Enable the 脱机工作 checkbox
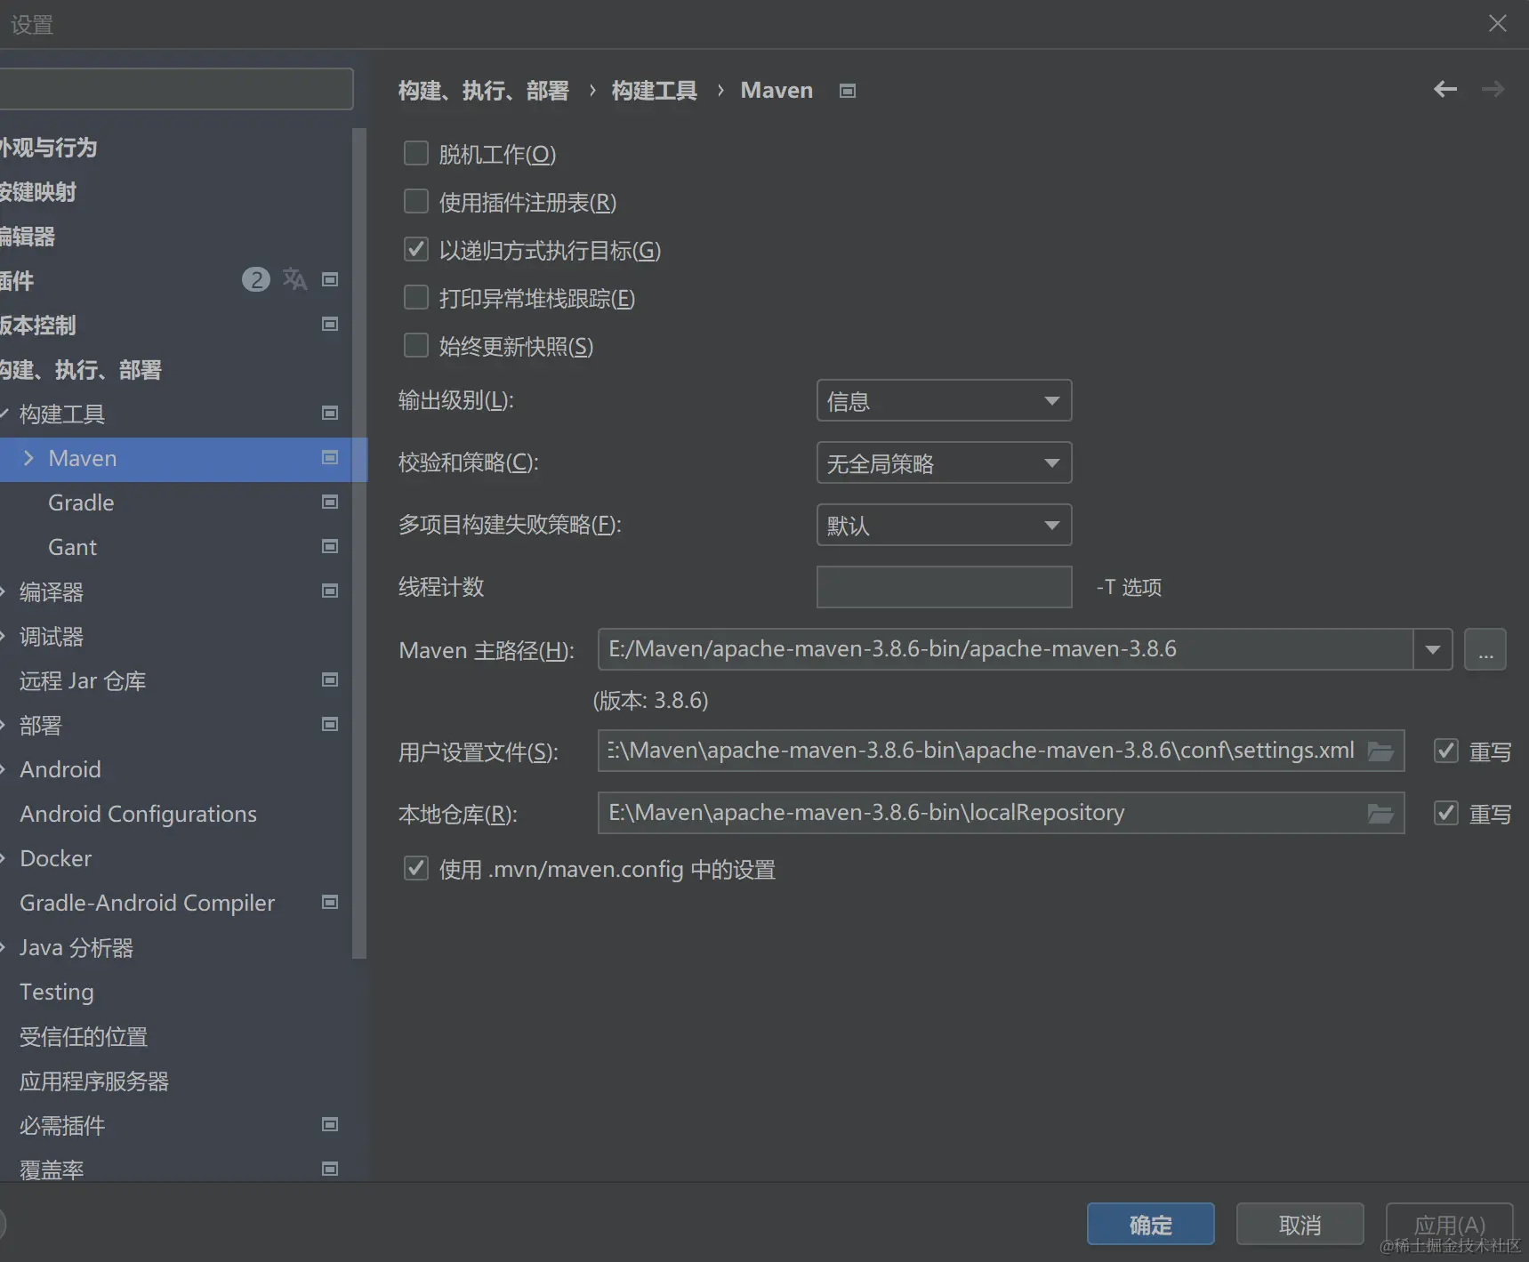Image resolution: width=1529 pixels, height=1262 pixels. pyautogui.click(x=416, y=153)
